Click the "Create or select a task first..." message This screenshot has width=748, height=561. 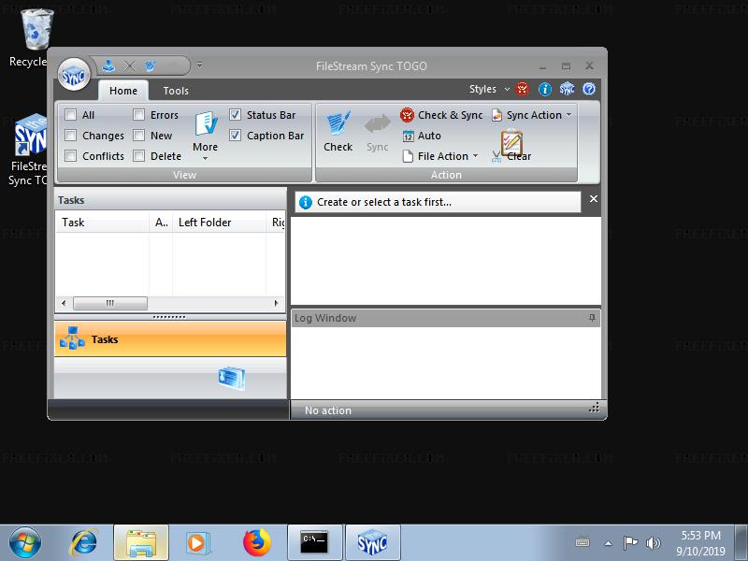click(x=384, y=202)
